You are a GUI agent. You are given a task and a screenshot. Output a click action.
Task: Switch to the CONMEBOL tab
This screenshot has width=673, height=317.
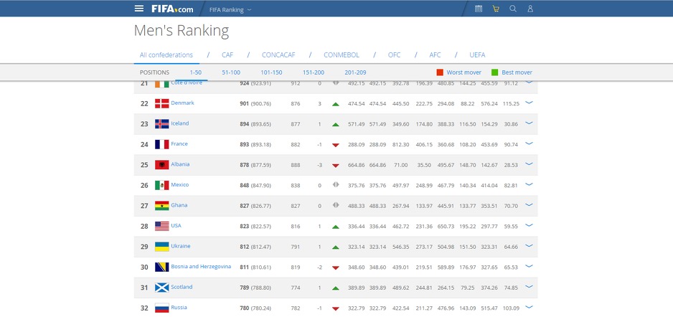point(342,55)
